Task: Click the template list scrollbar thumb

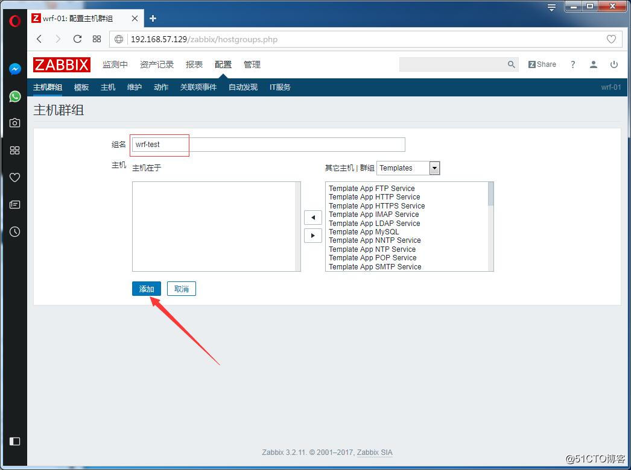Action: tap(491, 193)
